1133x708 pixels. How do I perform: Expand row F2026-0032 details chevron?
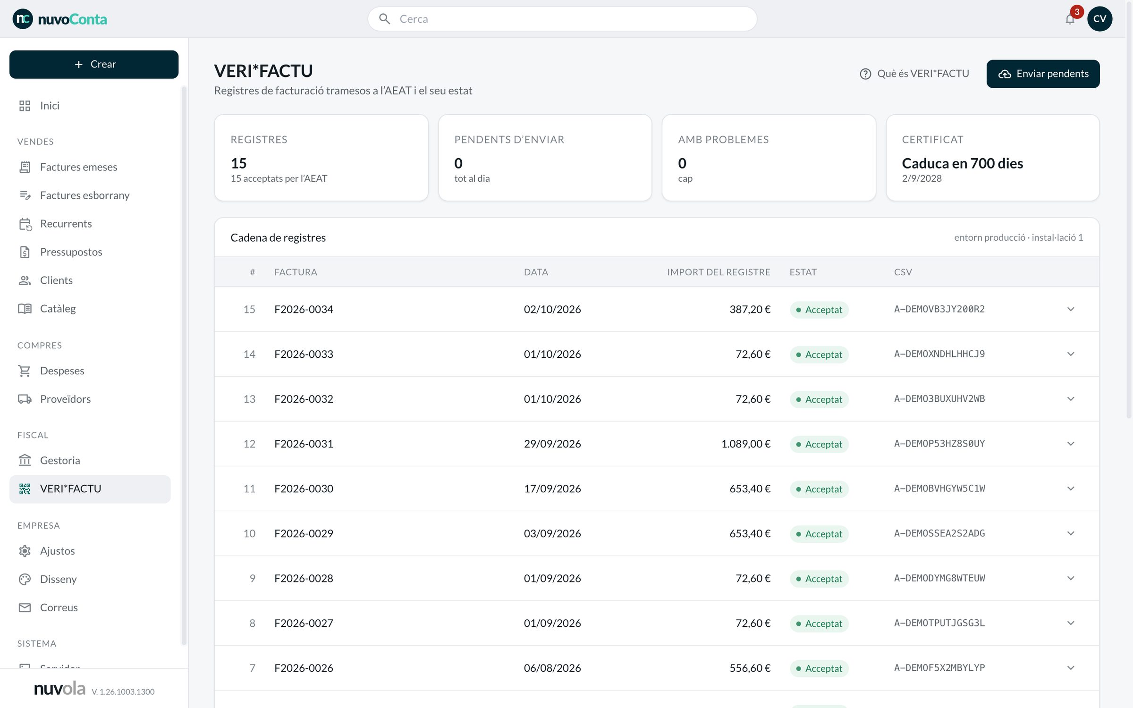1070,399
